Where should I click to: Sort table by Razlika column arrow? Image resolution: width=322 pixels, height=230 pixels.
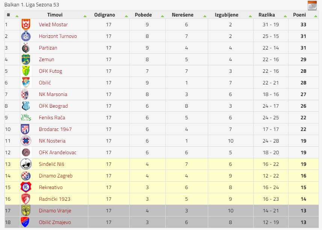tap(285, 16)
